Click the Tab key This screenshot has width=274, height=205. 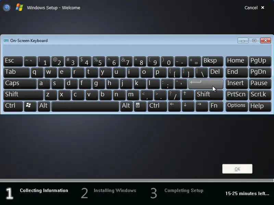click(16, 73)
